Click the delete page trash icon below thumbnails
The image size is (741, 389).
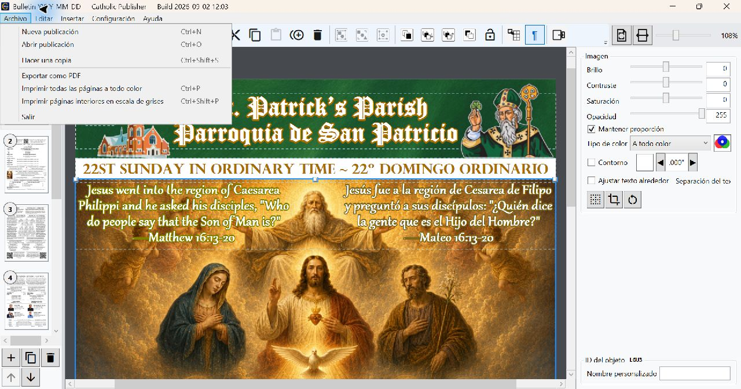click(x=50, y=358)
